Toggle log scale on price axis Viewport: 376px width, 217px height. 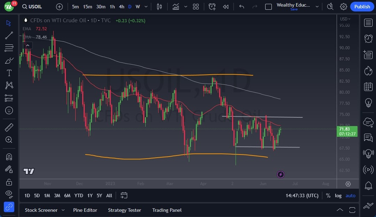(x=338, y=195)
